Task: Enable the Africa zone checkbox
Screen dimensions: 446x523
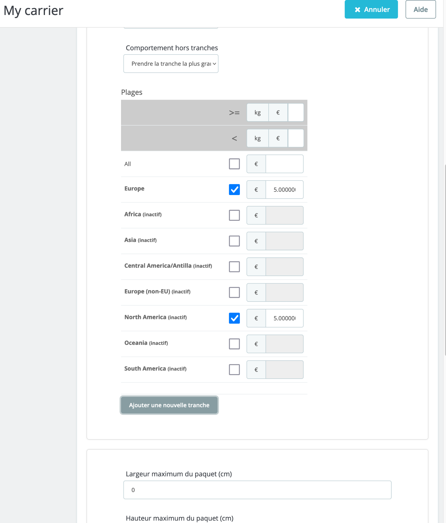Action: coord(234,215)
